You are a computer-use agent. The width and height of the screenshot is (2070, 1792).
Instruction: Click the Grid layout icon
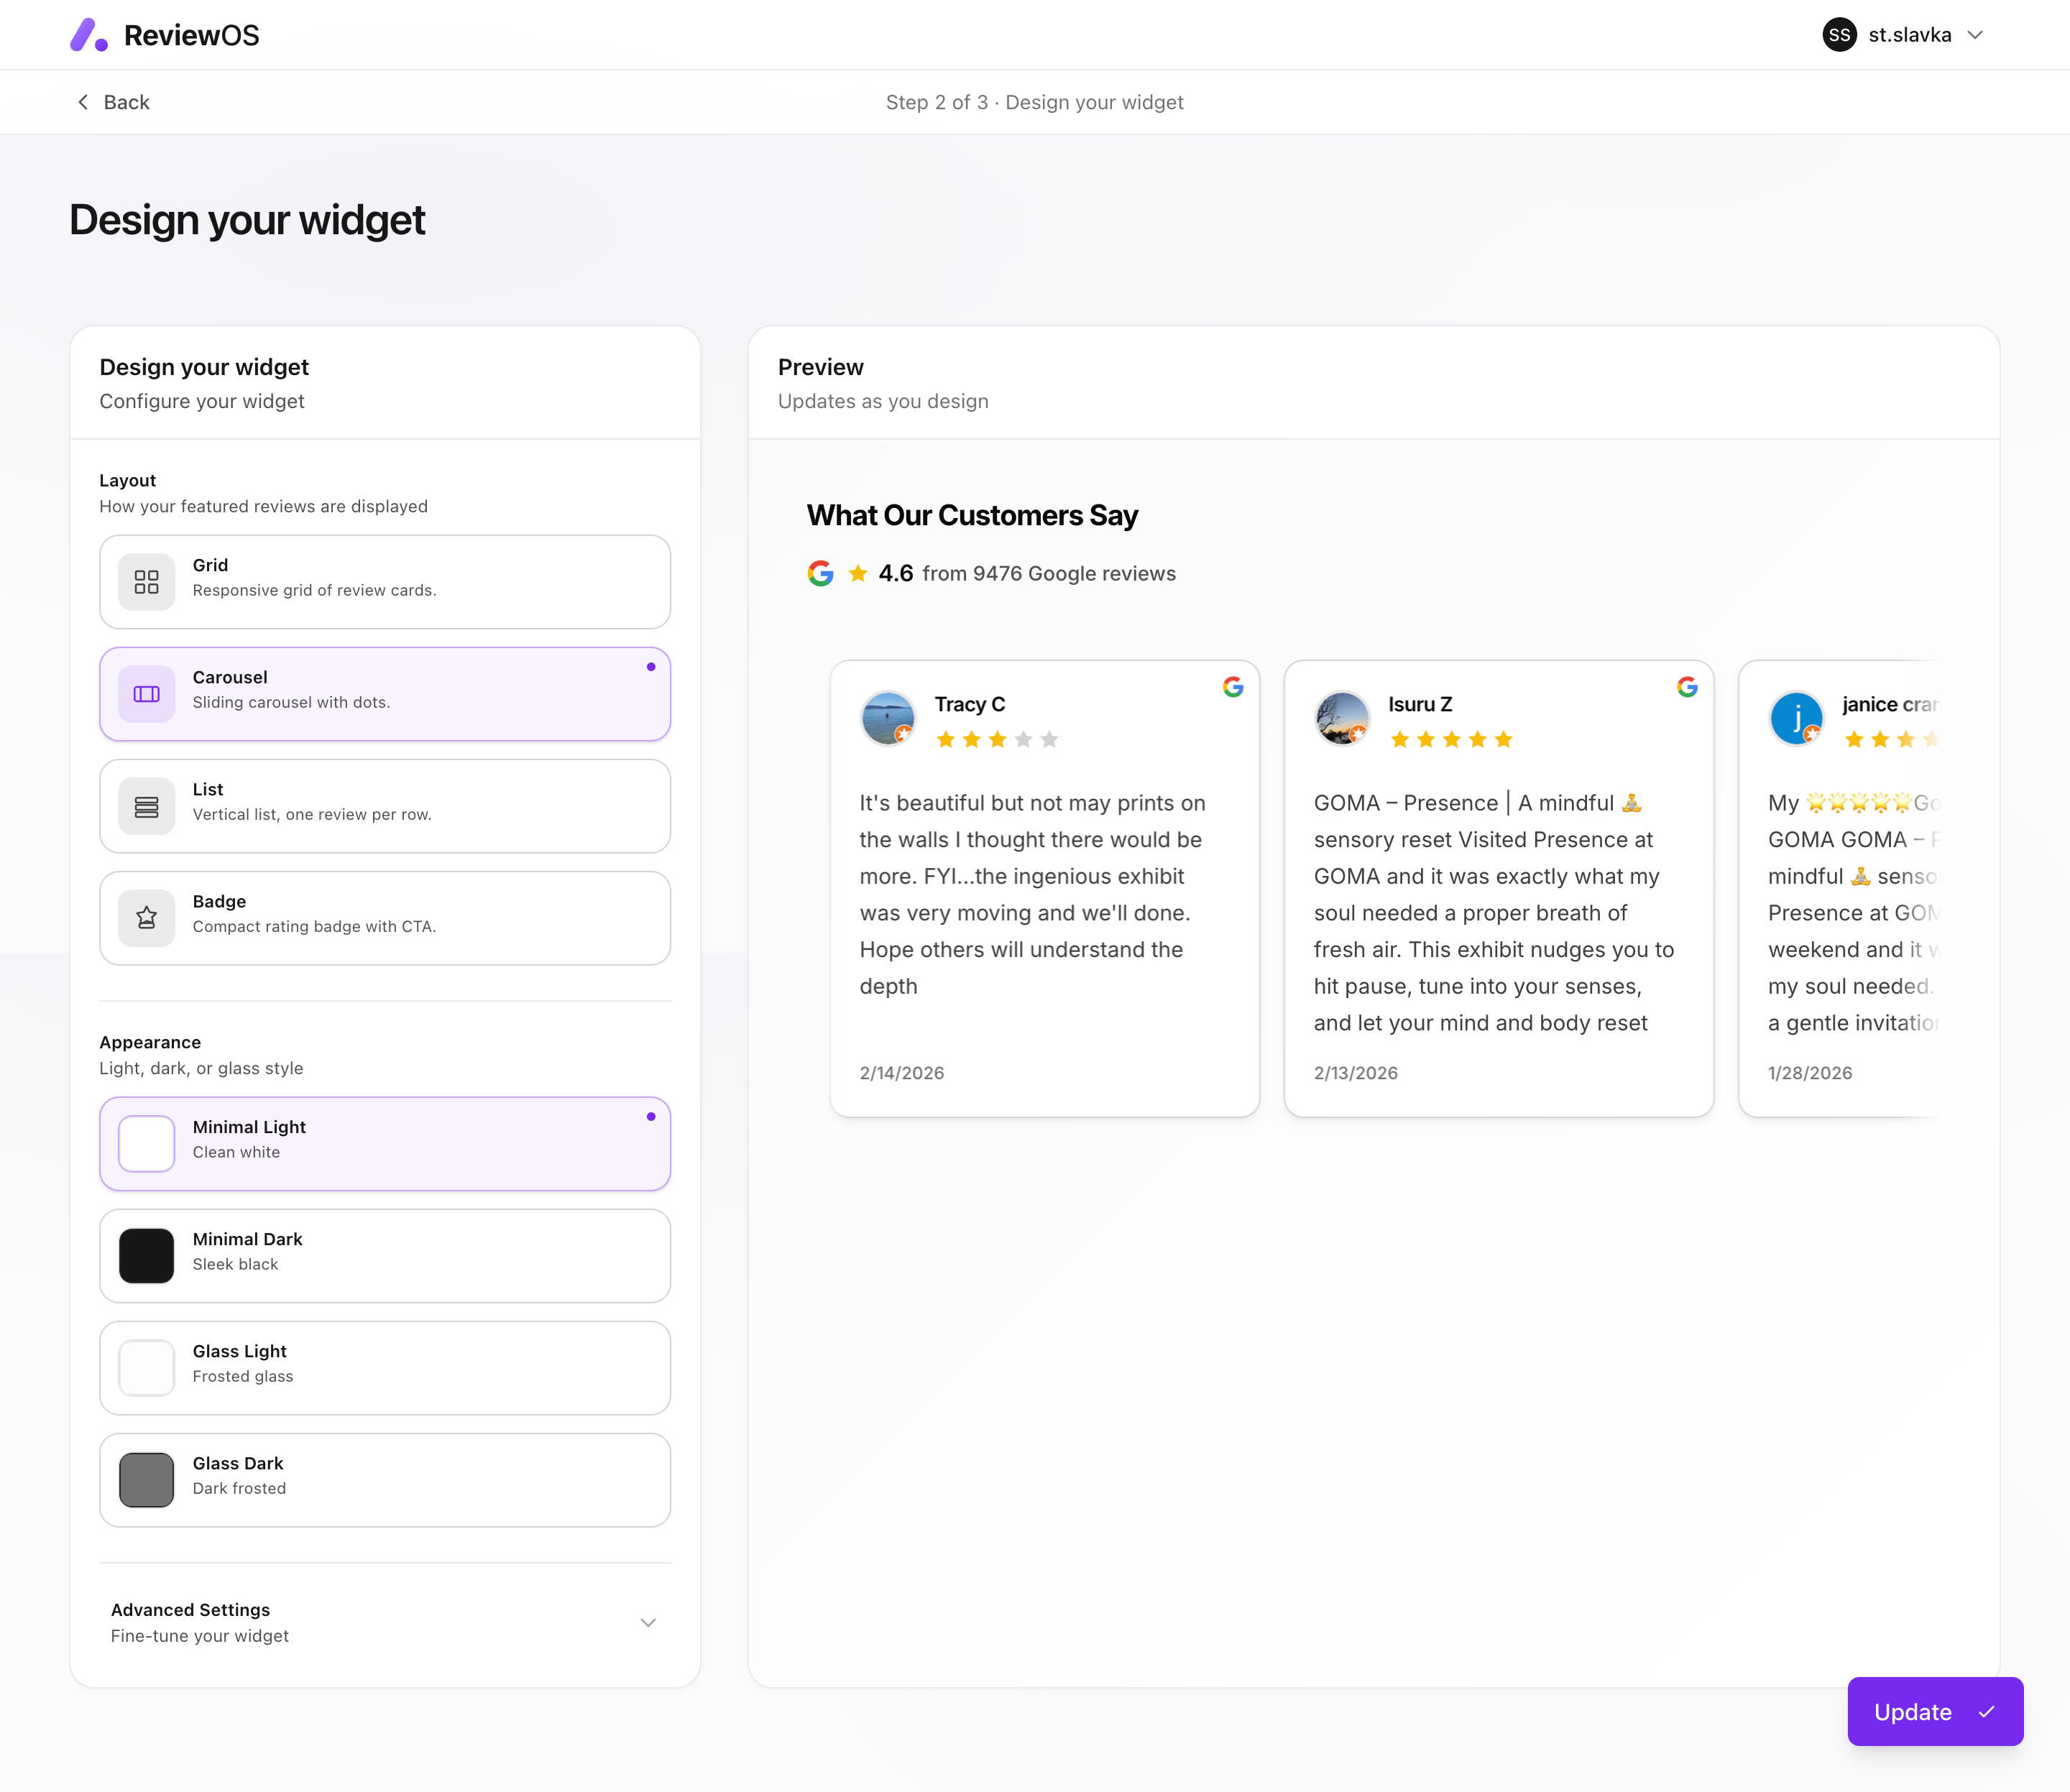click(146, 582)
